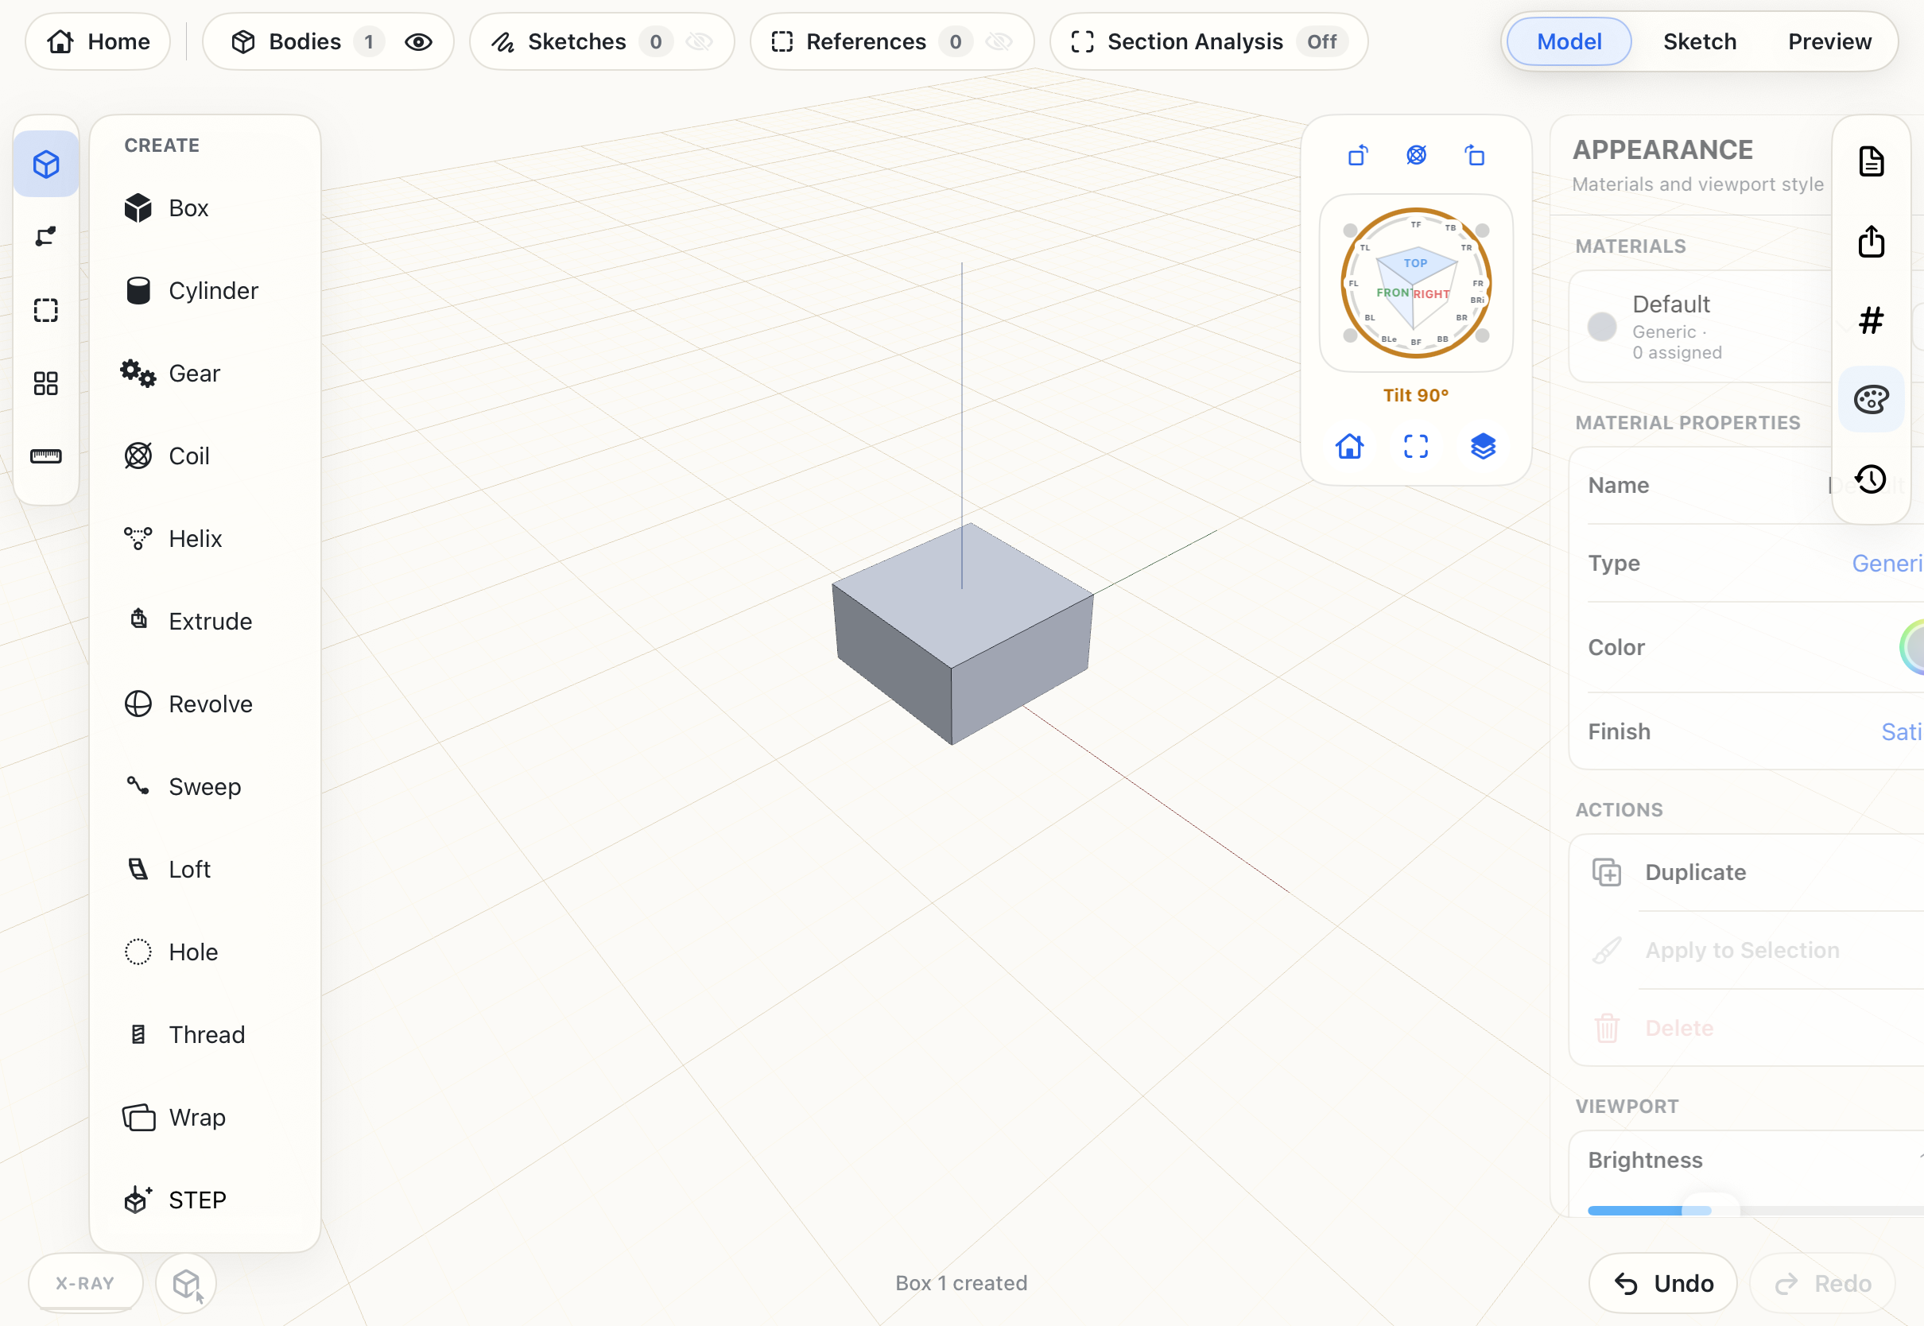Select the Helix tool
Viewport: 1924px width, 1326px height.
coord(204,538)
